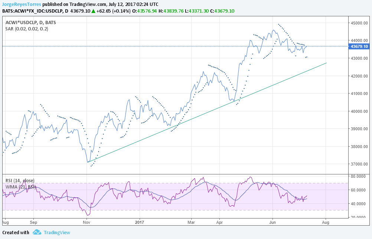Click the Sep label on time axis
372x239 pixels.
[33, 222]
